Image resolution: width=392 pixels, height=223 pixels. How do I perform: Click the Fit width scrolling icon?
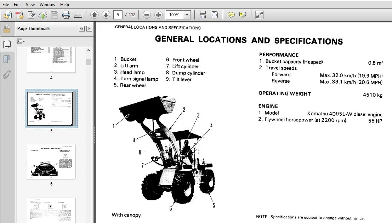(203, 15)
